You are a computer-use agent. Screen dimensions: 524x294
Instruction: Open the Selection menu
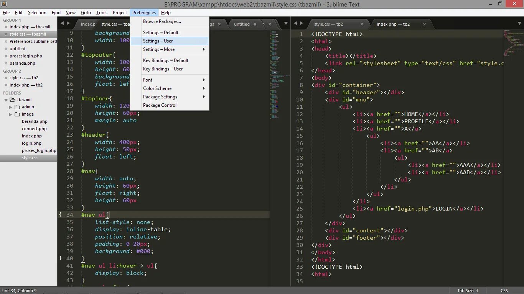tap(37, 13)
